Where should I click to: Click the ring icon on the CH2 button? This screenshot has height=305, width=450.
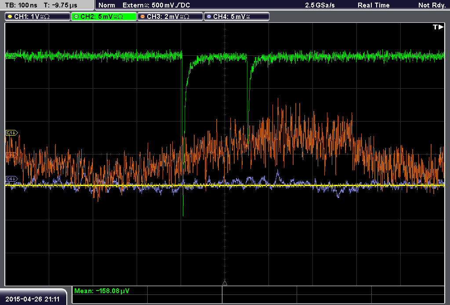76,17
